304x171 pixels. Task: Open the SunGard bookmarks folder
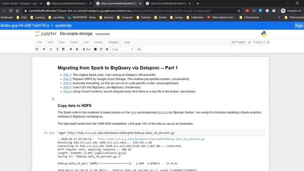coord(143,18)
